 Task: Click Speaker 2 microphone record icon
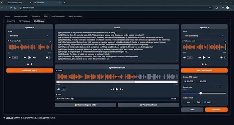[206, 64]
